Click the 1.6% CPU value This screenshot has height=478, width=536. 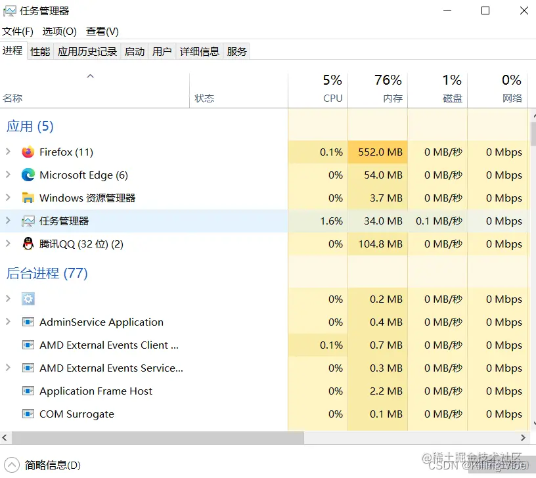click(331, 221)
